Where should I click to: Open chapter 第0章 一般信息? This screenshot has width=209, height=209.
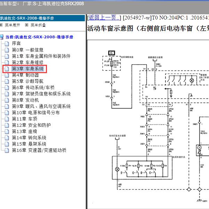point(27,50)
